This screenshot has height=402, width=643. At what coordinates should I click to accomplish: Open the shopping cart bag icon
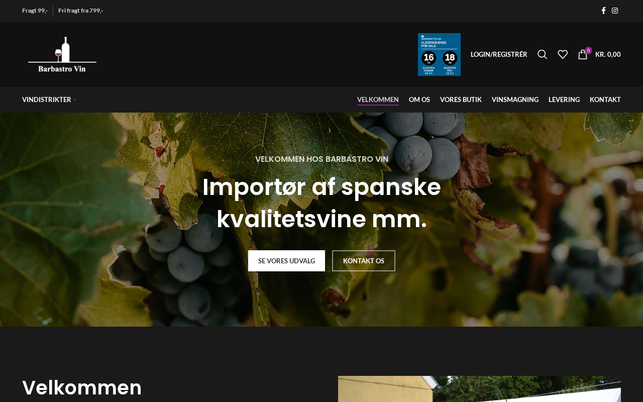583,54
